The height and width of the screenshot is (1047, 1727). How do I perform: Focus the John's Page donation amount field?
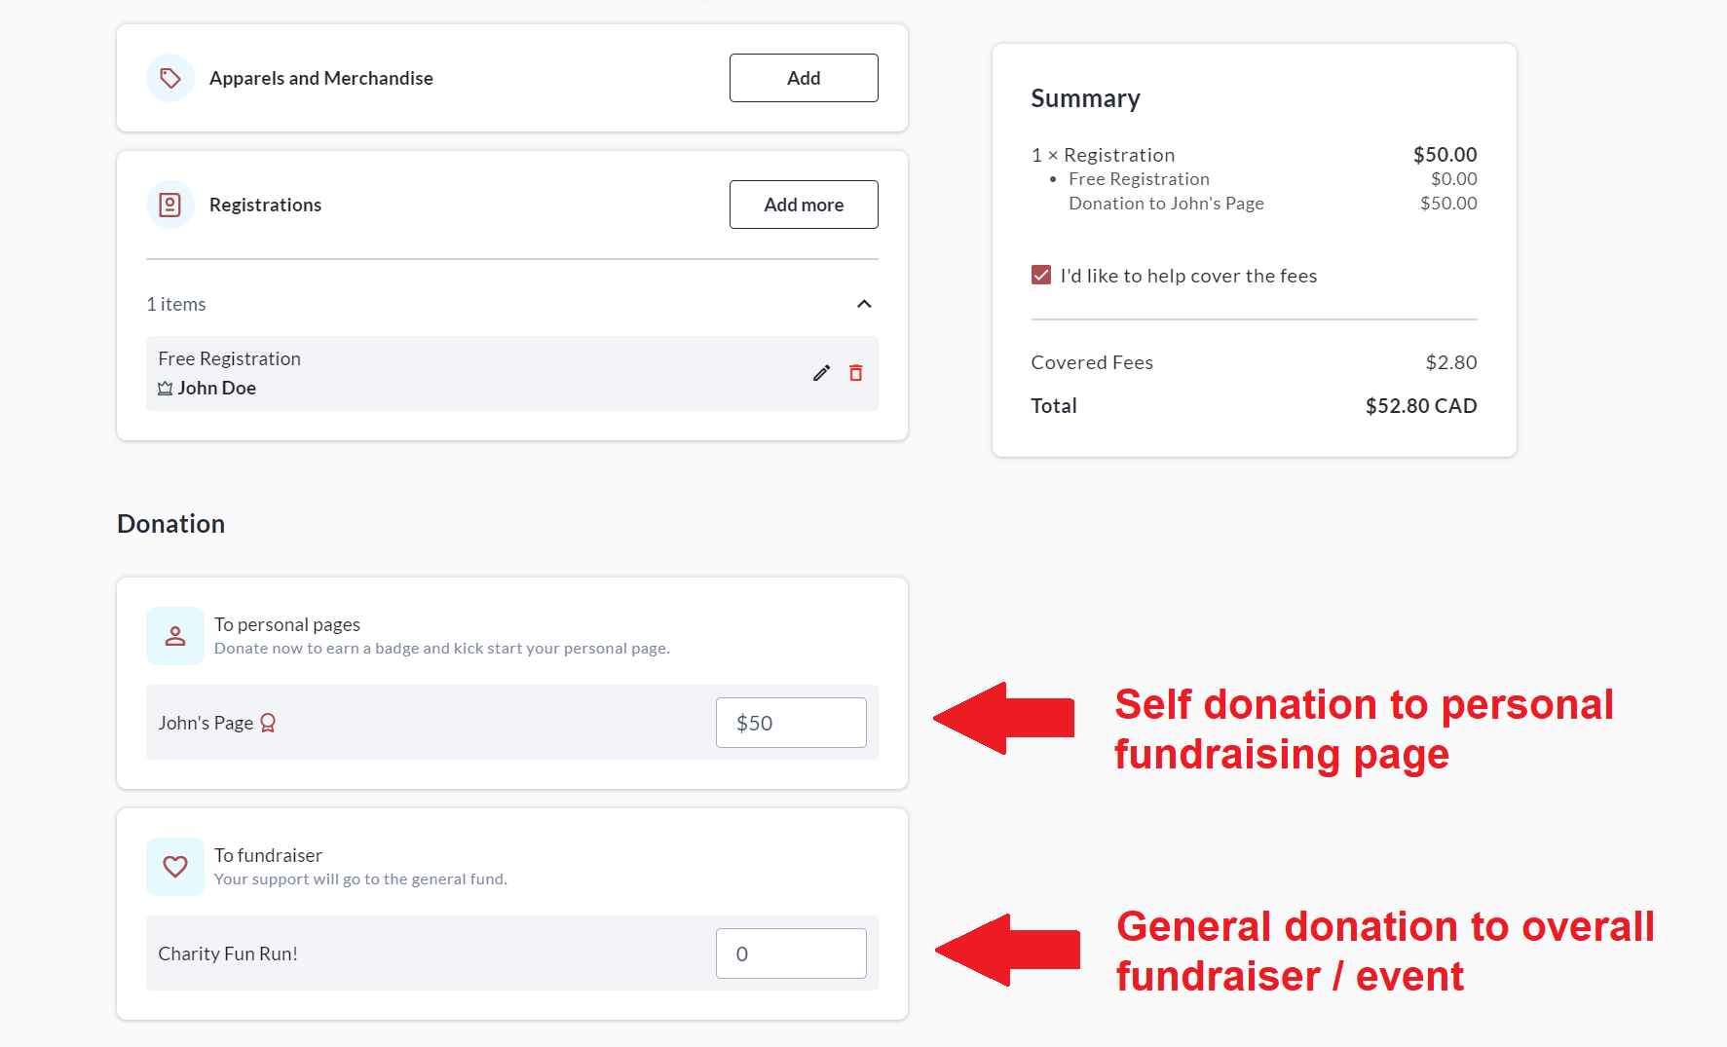(791, 723)
